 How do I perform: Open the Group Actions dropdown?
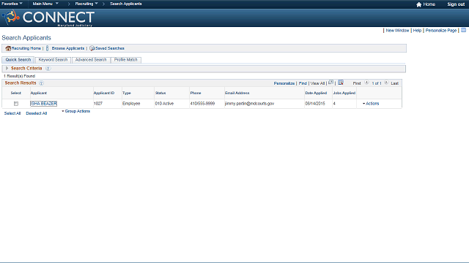[x=75, y=111]
